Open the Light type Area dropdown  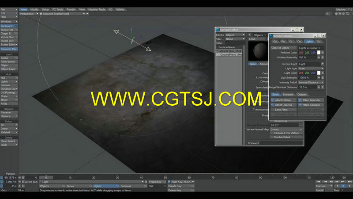tap(311, 69)
